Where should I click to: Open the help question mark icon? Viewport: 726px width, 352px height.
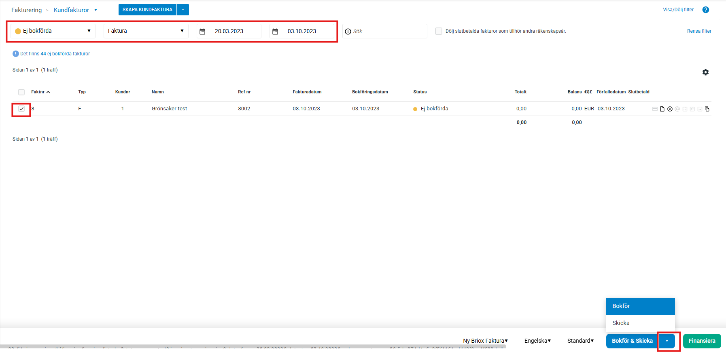(705, 10)
